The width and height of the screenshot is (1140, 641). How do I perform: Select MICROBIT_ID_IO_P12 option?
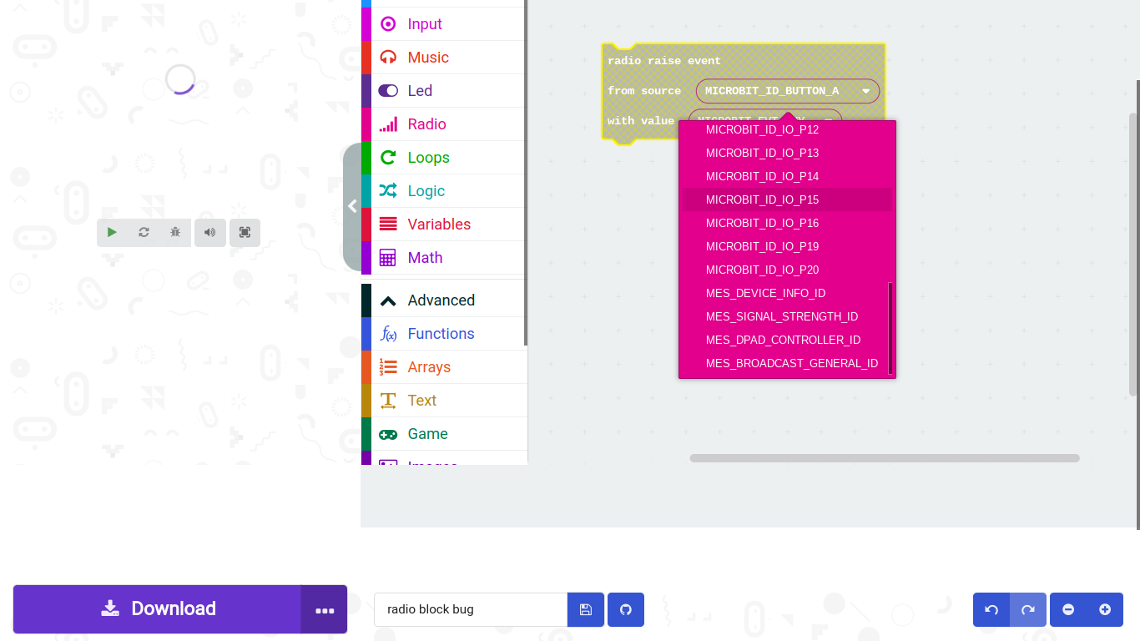pyautogui.click(x=787, y=129)
